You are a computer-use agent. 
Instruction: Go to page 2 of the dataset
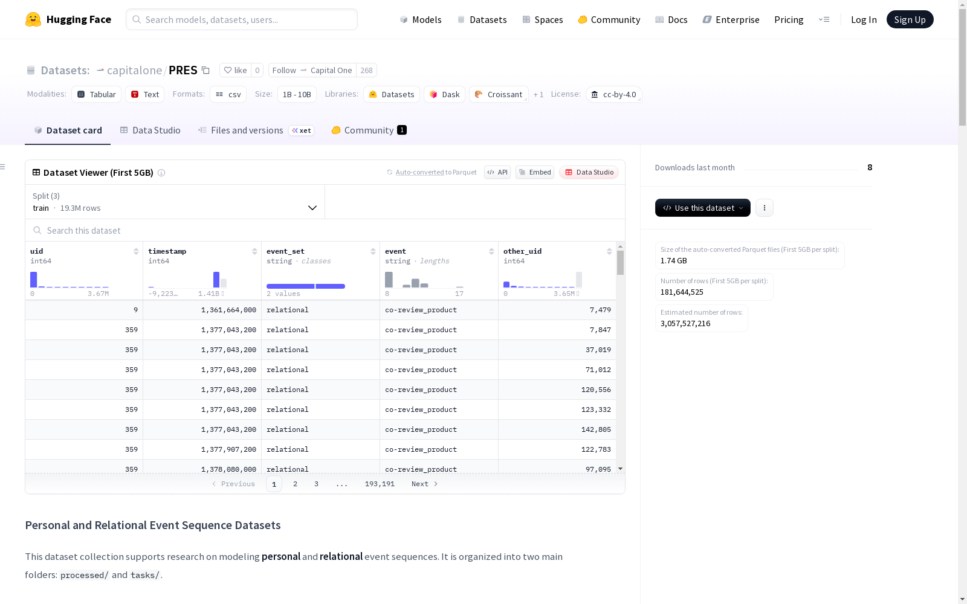click(295, 484)
